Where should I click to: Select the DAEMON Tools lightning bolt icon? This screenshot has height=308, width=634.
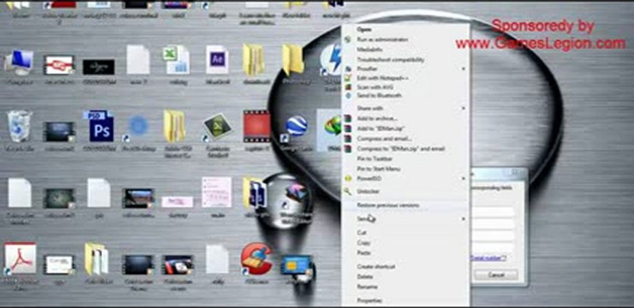[332, 61]
